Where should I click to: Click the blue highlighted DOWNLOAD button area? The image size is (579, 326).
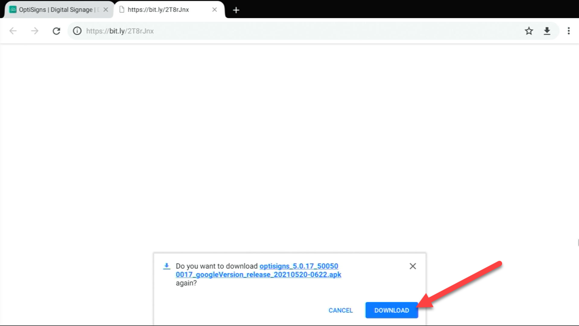[391, 310]
